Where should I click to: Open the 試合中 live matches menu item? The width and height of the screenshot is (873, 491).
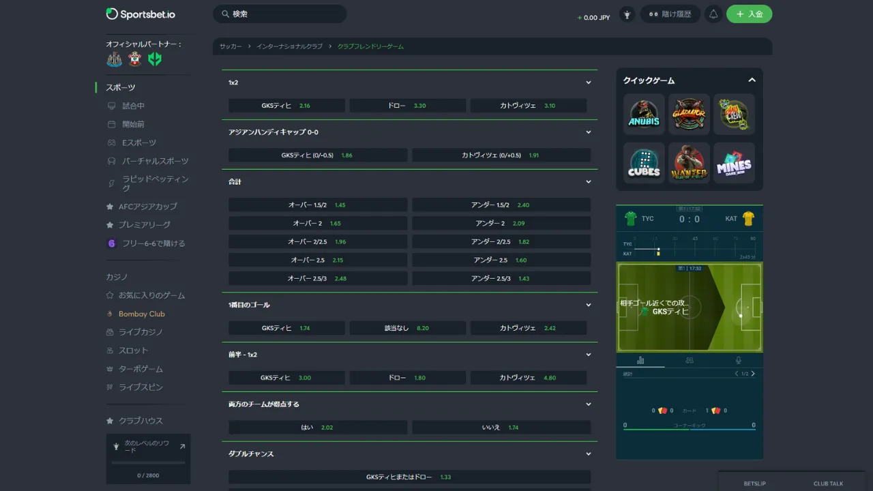[x=133, y=106]
